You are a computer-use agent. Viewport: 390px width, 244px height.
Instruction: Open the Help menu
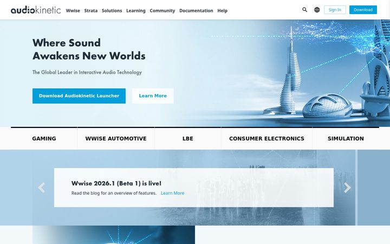[223, 11]
